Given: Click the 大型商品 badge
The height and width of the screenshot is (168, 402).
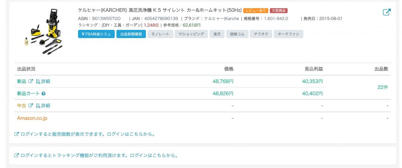Looking at the screenshot, I should [x=279, y=11].
